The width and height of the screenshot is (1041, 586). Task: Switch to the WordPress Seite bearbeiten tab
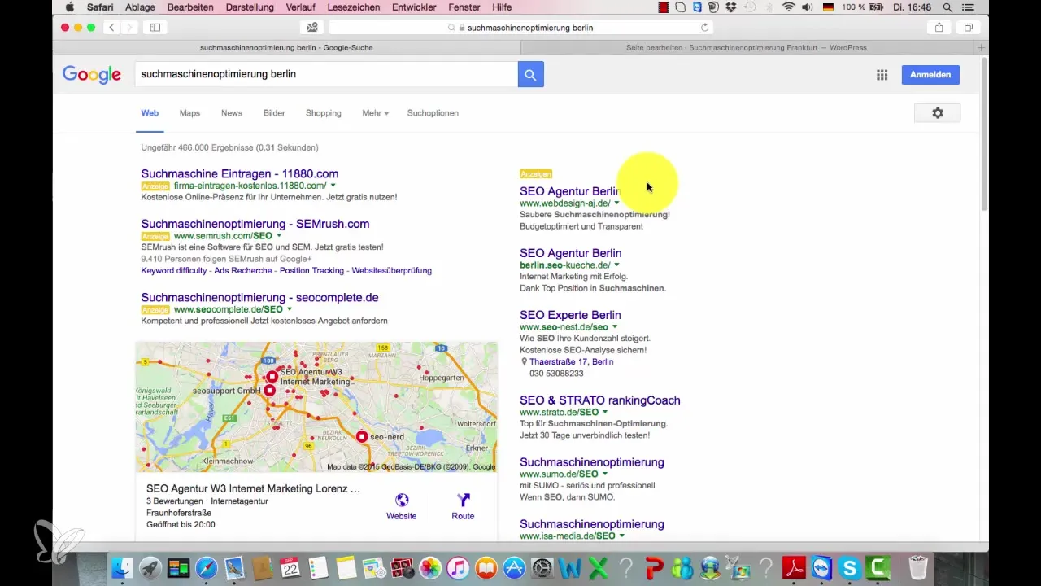(747, 48)
